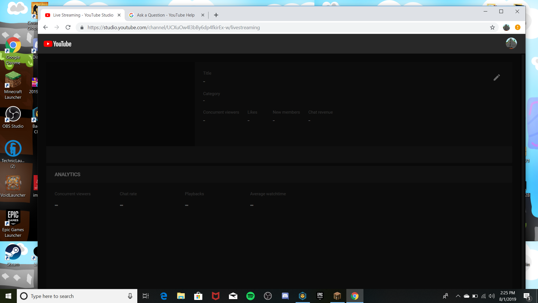
Task: Click the black stream preview area
Action: [120, 104]
